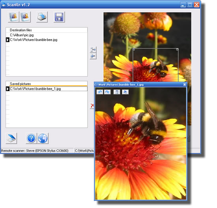
Task: Select C:\Work\Pictures\bumble-bee.jpg destination entry
Action: [x=47, y=40]
